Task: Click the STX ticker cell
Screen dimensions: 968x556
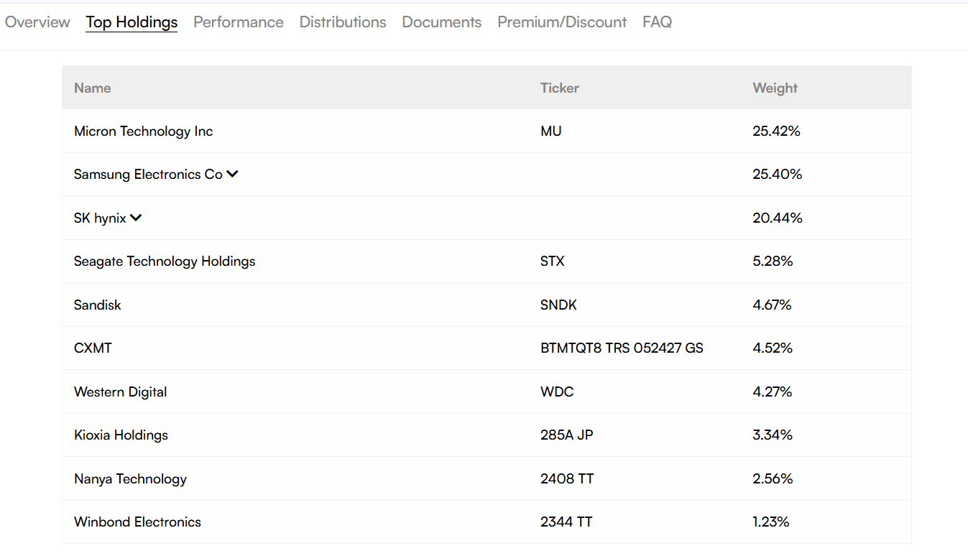Action: (x=553, y=261)
